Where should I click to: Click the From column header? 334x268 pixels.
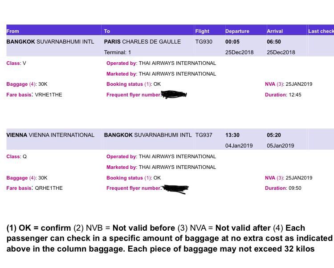pyautogui.click(x=13, y=31)
